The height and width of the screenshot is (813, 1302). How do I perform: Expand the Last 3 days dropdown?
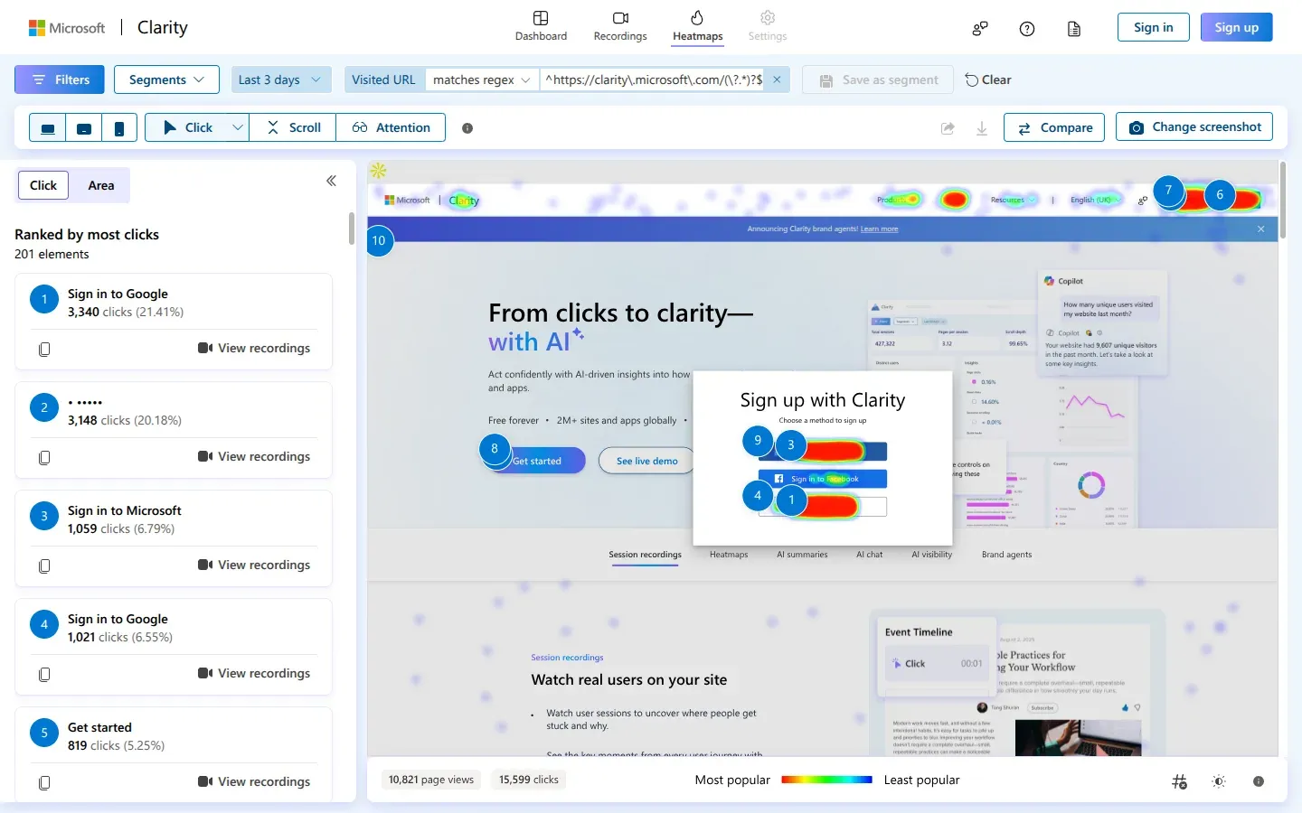click(279, 79)
